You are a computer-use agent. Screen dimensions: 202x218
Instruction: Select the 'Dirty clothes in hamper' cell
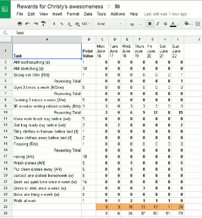pos(47,131)
